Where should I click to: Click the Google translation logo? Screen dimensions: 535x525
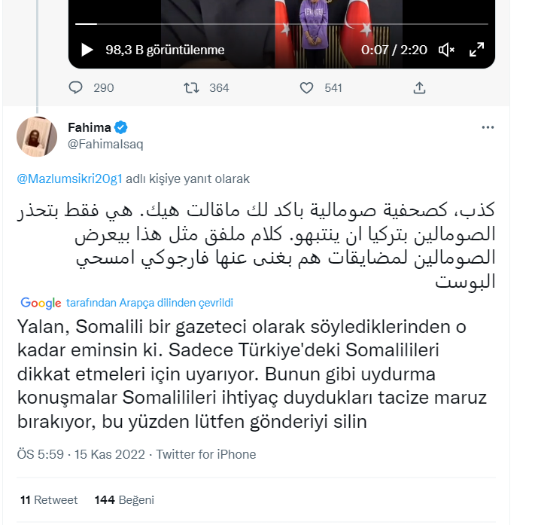pyautogui.click(x=41, y=303)
